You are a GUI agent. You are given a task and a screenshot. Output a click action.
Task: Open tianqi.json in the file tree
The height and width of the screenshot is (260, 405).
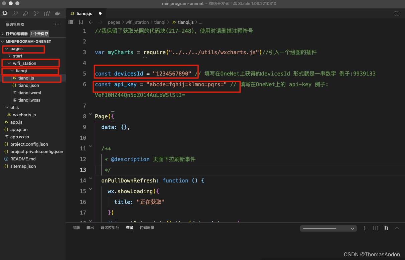point(29,86)
